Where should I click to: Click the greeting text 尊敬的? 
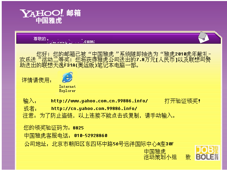[40, 39]
